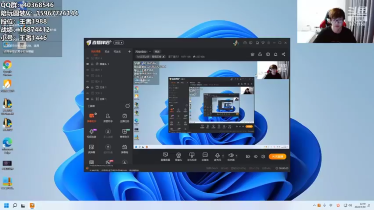Screen dimensions: 374x210
Task: Open the 主播任务 tool
Action: pos(124,118)
